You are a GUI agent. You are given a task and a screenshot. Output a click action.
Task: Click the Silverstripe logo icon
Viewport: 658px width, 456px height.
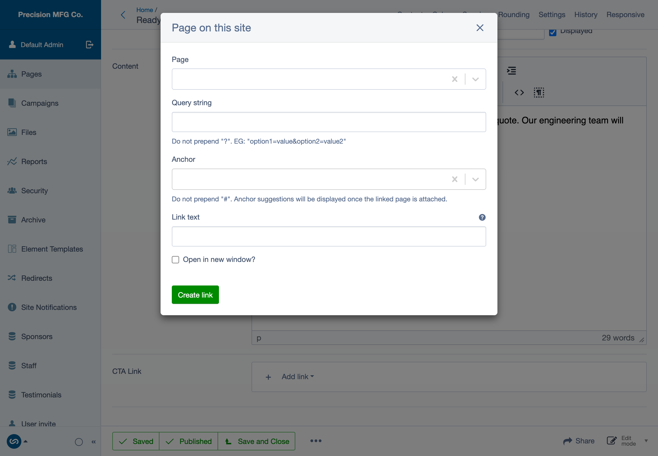tap(14, 441)
